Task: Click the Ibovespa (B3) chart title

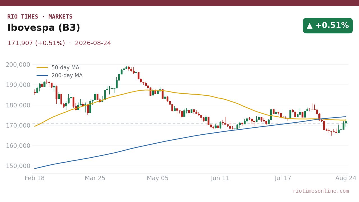Action: click(x=44, y=28)
